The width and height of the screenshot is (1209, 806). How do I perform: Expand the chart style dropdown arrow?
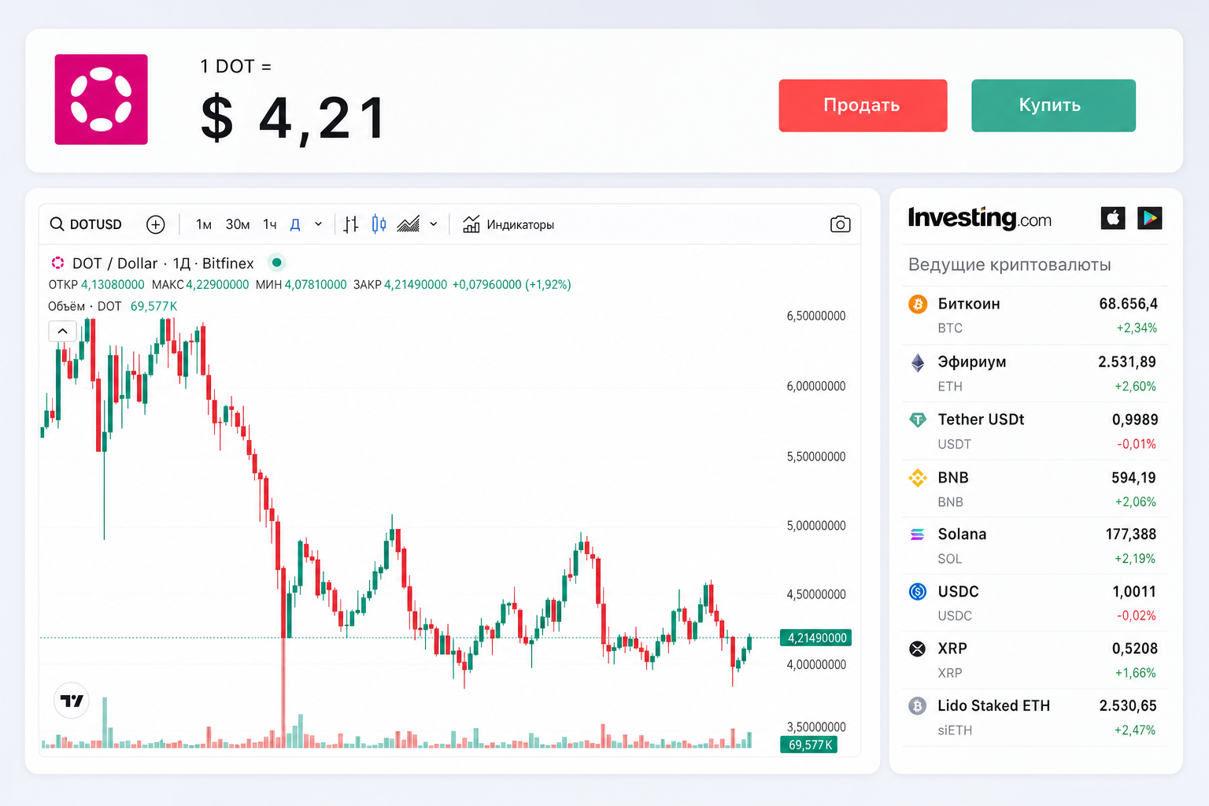[434, 224]
